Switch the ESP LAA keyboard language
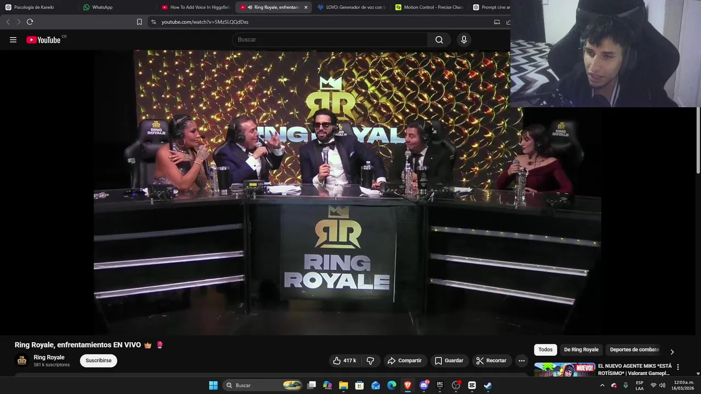Image resolution: width=701 pixels, height=394 pixels. pyautogui.click(x=640, y=385)
